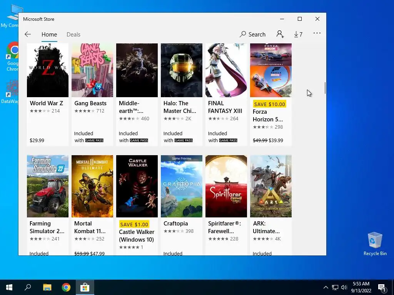Open the Castle Walker cover art
The image size is (394, 295).
tap(137, 186)
